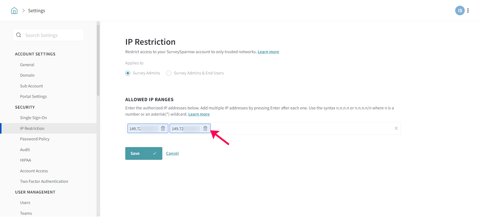Screen dimensions: 481x217
Task: Delete the second allowed IP entry
Action: click(x=205, y=128)
